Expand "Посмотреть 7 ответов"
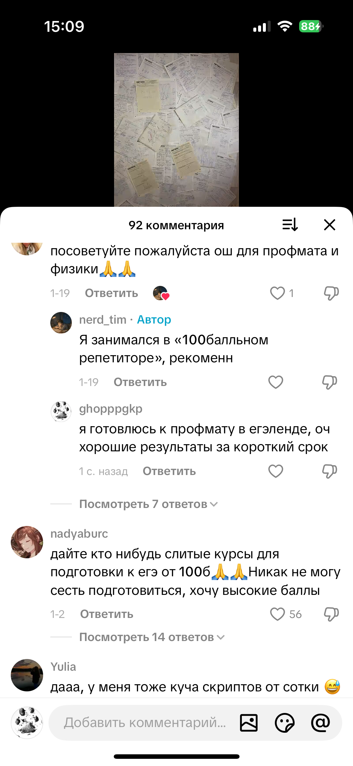Viewport: 353px width, 766px height. point(149,504)
